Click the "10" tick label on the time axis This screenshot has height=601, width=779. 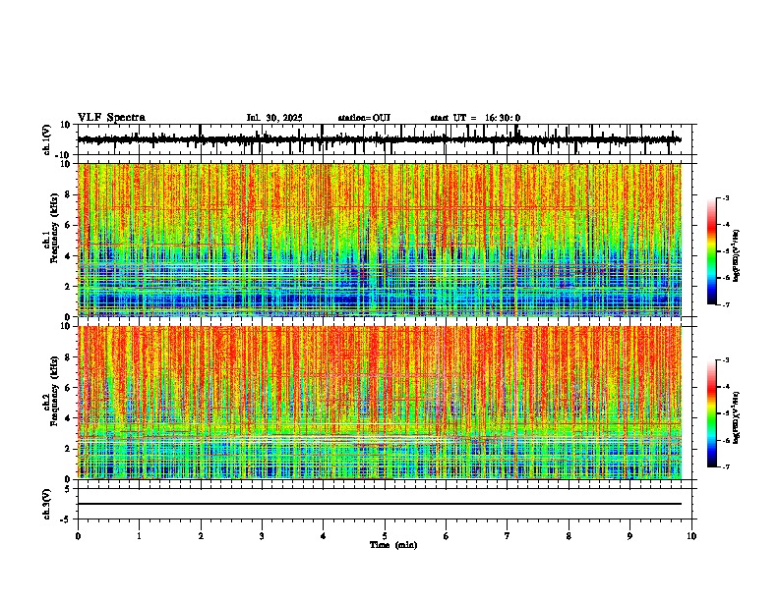pos(691,536)
